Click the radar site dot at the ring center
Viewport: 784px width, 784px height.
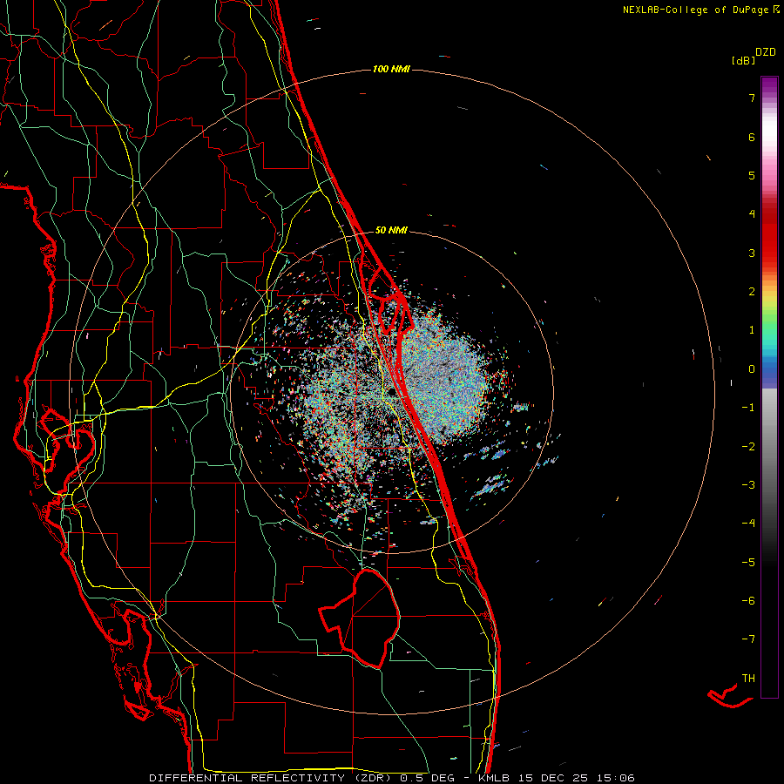click(391, 392)
